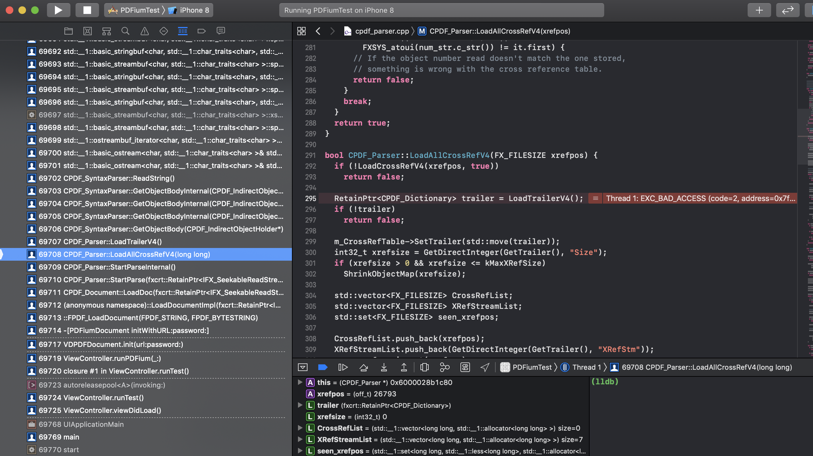
Task: Select frame 69719 ViewController.runPDFium
Action: tap(146, 358)
